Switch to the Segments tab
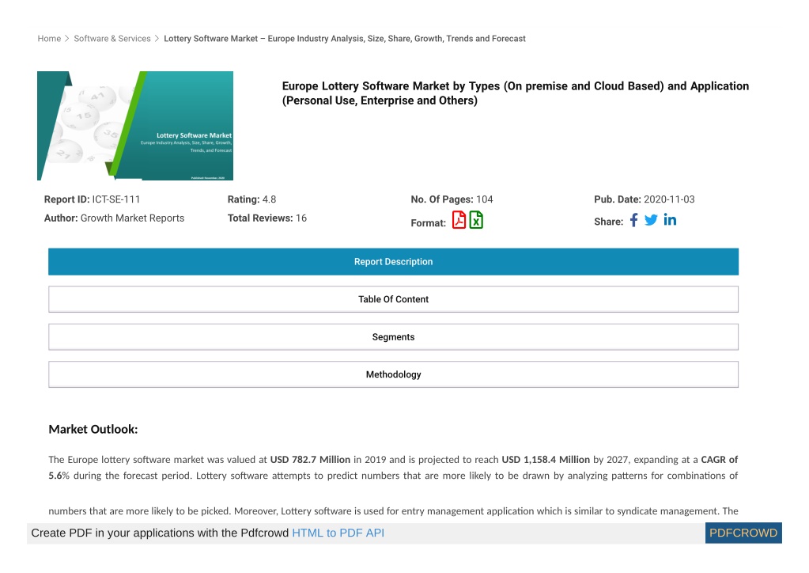The image size is (809, 573). 393,337
